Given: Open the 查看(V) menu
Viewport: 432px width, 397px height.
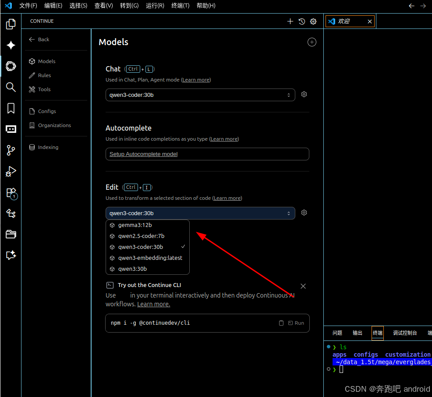Looking at the screenshot, I should (x=103, y=6).
